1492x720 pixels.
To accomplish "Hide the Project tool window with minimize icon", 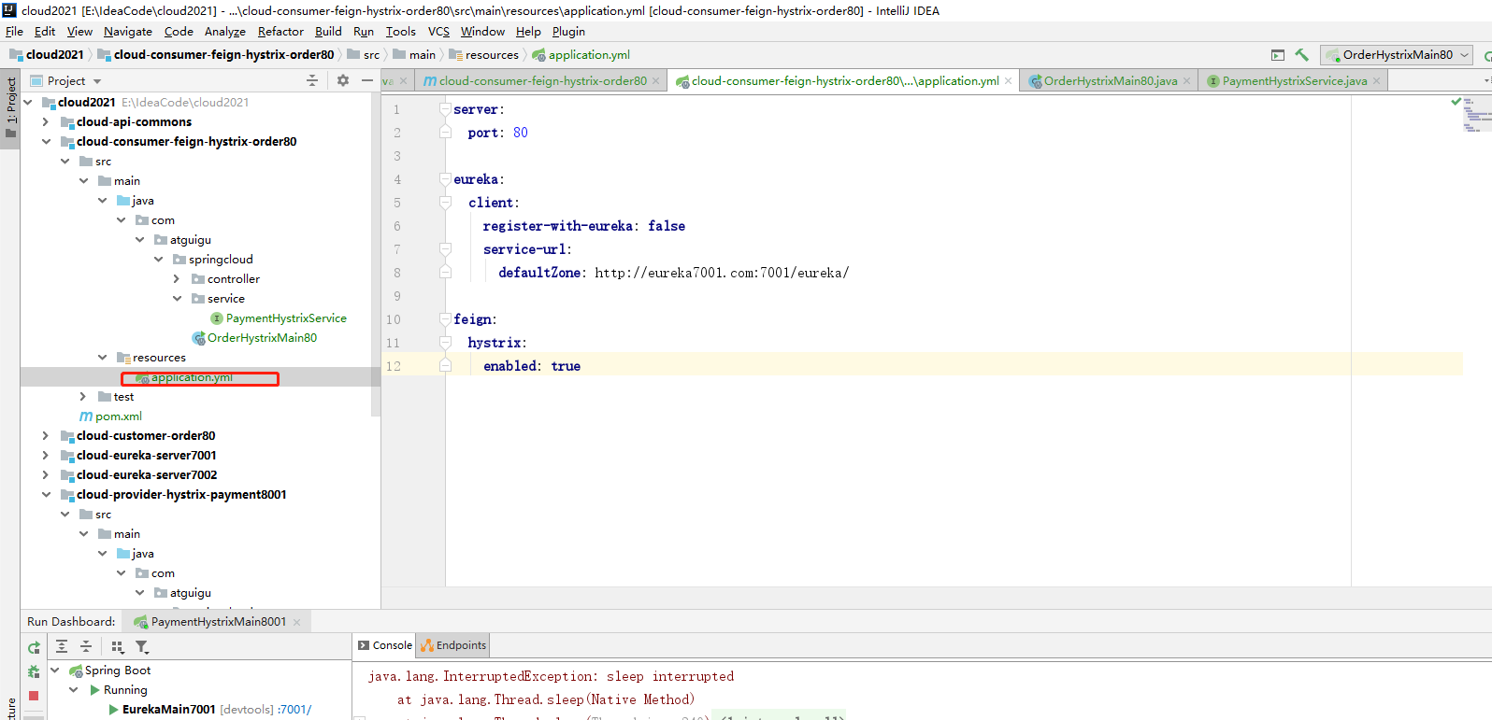I will coord(367,80).
